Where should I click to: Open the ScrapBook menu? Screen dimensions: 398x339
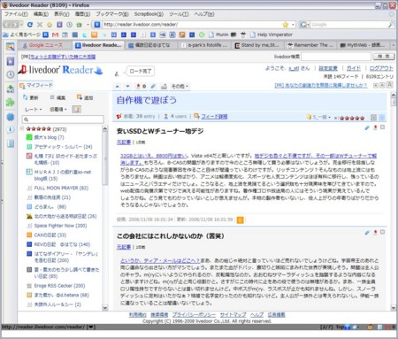(x=149, y=14)
